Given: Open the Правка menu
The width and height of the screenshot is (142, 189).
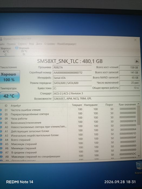Looking at the screenshot, I should (x=11, y=44).
